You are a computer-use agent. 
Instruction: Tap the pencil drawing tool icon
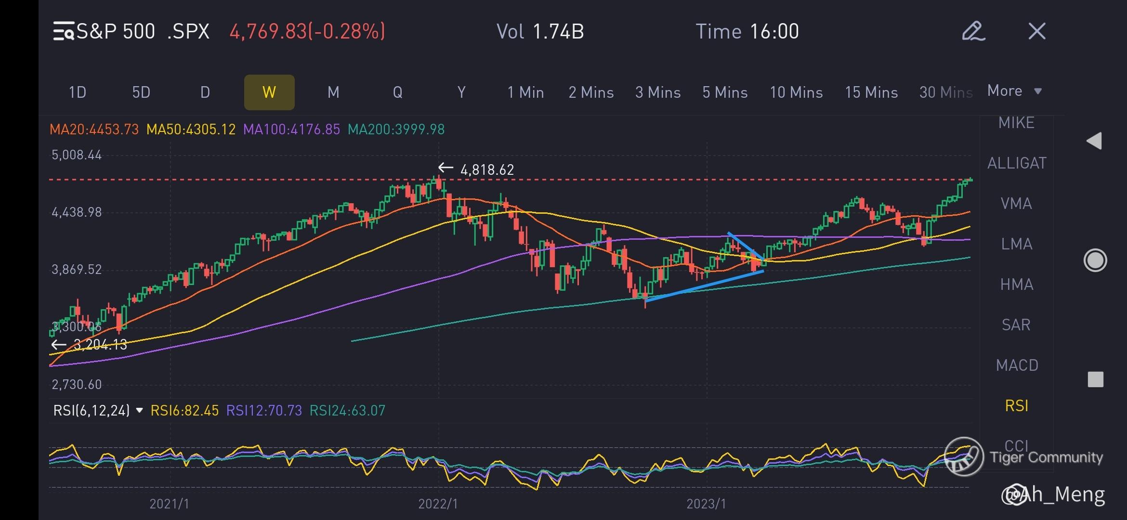coord(973,31)
